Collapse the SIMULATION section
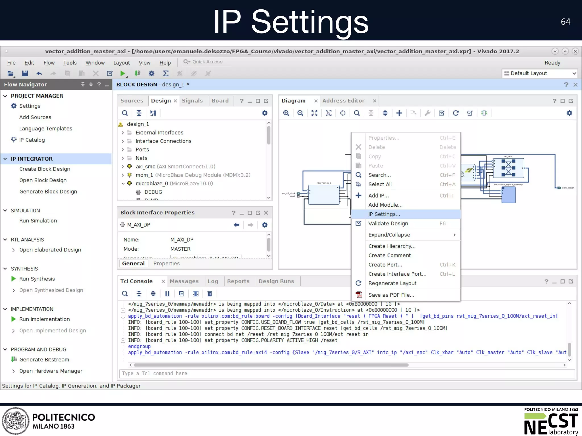Screen dimensions: 582x436 pyautogui.click(x=5, y=211)
